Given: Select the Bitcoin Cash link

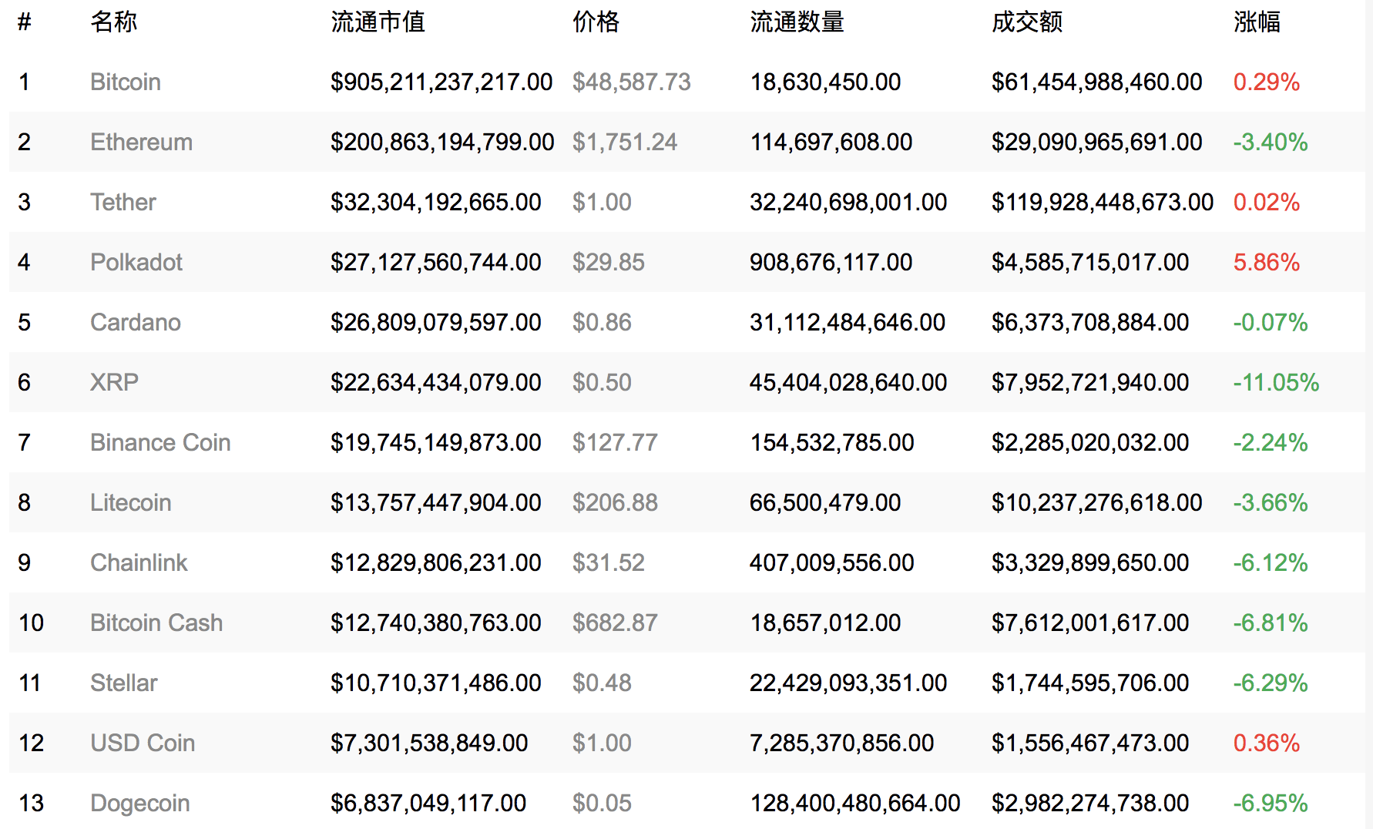Looking at the screenshot, I should (156, 623).
